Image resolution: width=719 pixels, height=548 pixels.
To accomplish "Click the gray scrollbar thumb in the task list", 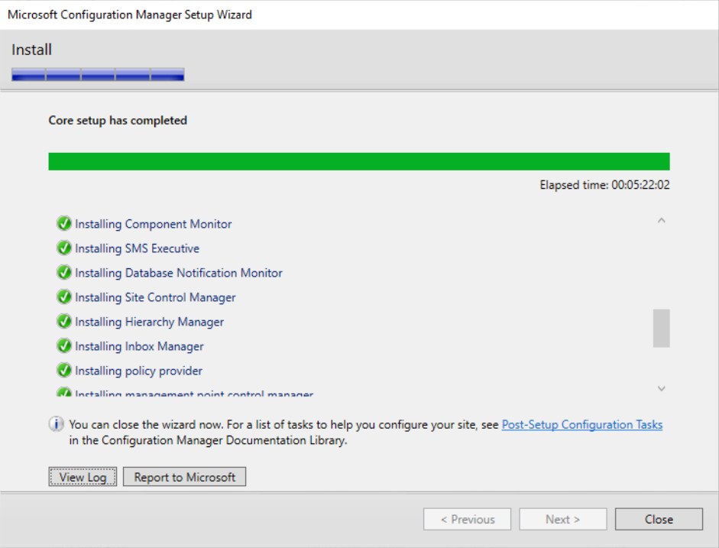I will pos(661,328).
